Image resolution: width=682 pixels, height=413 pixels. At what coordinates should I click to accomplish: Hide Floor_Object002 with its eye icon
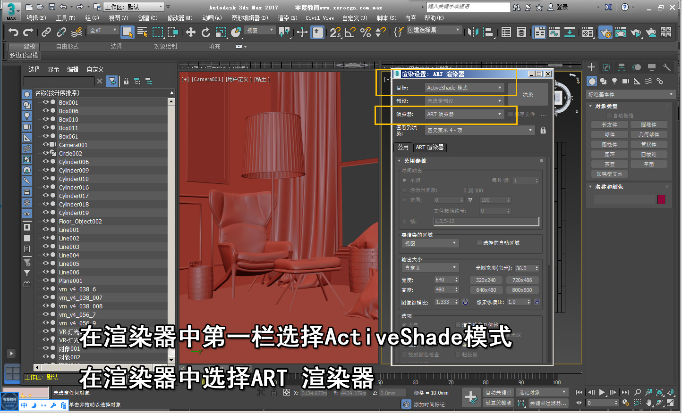pos(46,221)
